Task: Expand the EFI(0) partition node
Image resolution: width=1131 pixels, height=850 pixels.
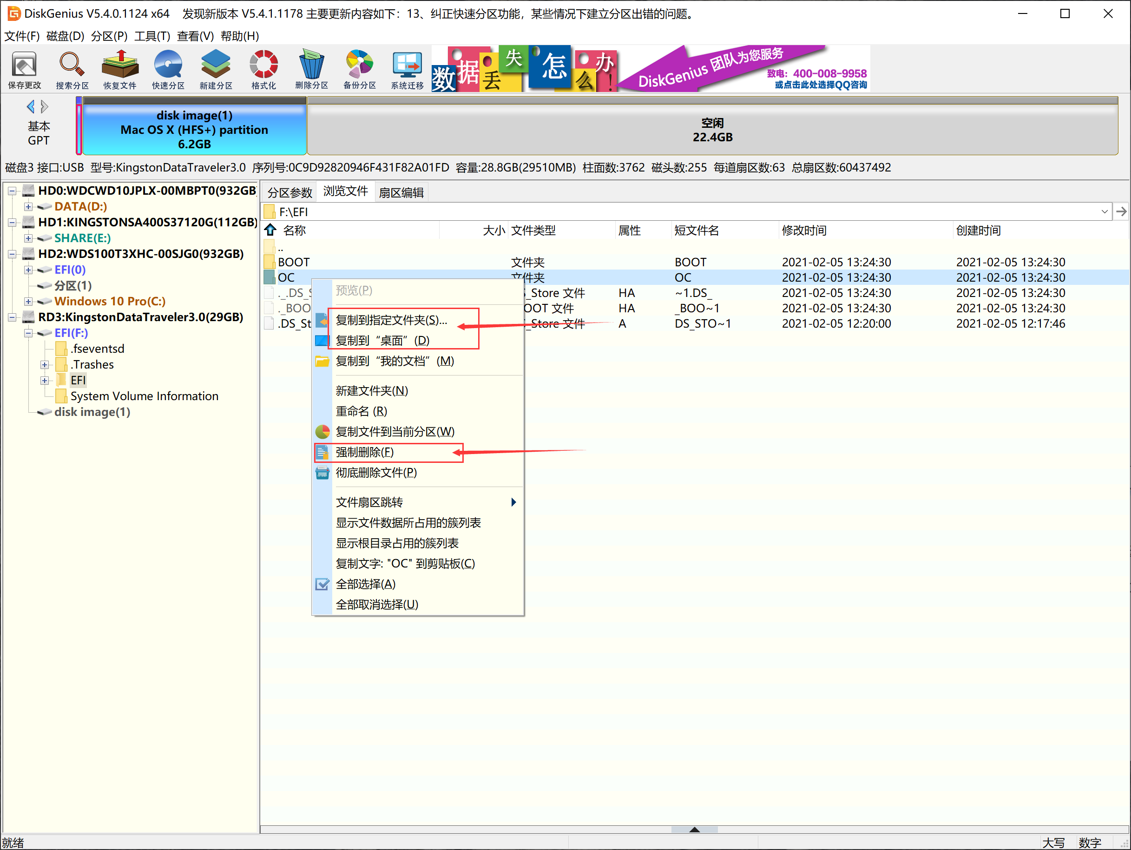Action: (x=28, y=270)
